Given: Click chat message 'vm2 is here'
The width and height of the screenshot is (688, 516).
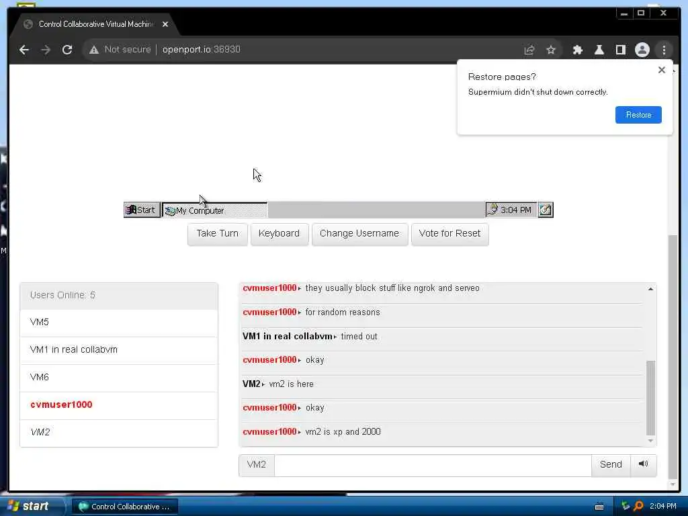Looking at the screenshot, I should click(x=292, y=384).
